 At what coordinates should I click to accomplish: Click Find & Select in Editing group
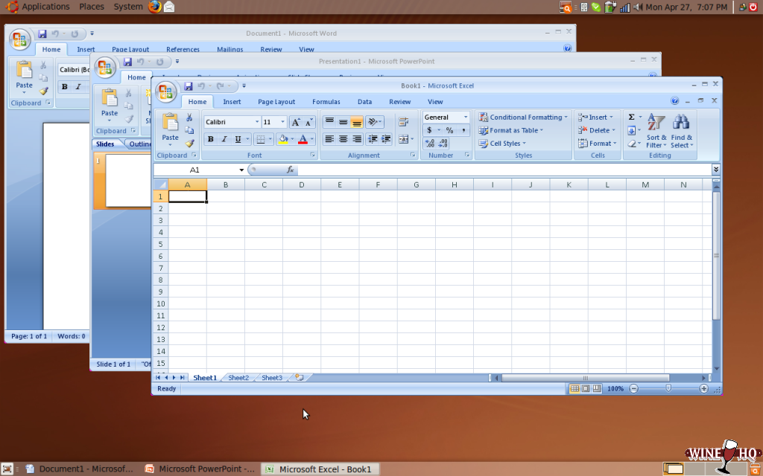pyautogui.click(x=681, y=131)
